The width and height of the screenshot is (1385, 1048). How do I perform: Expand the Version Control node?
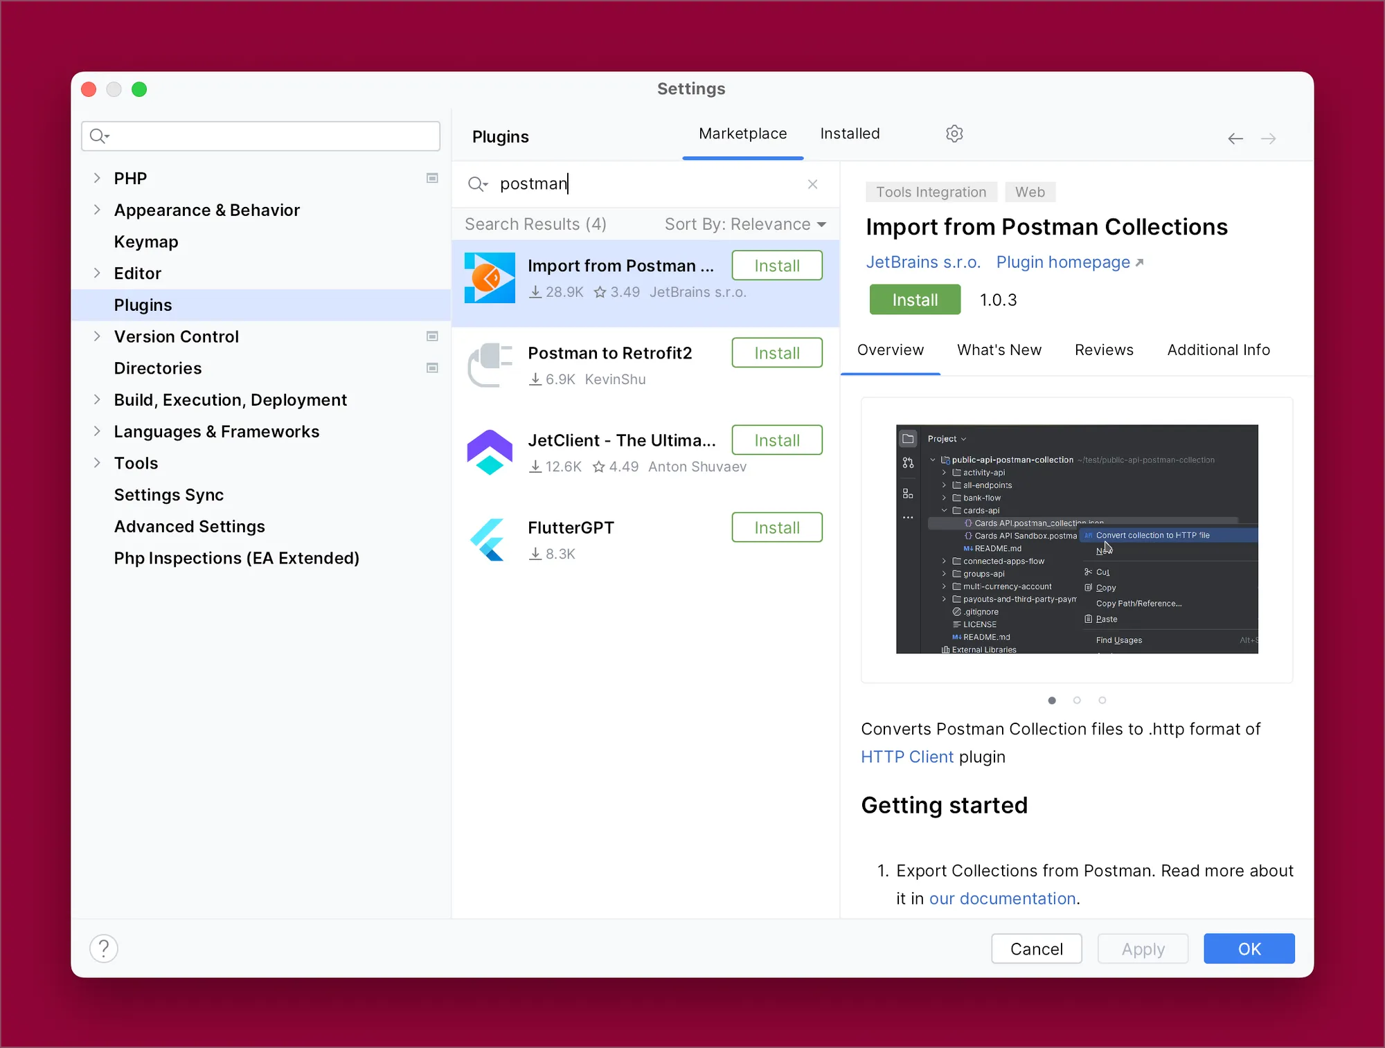[97, 336]
